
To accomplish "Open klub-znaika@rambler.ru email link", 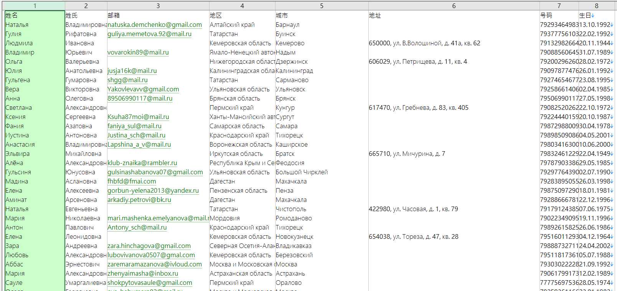I will (142, 163).
